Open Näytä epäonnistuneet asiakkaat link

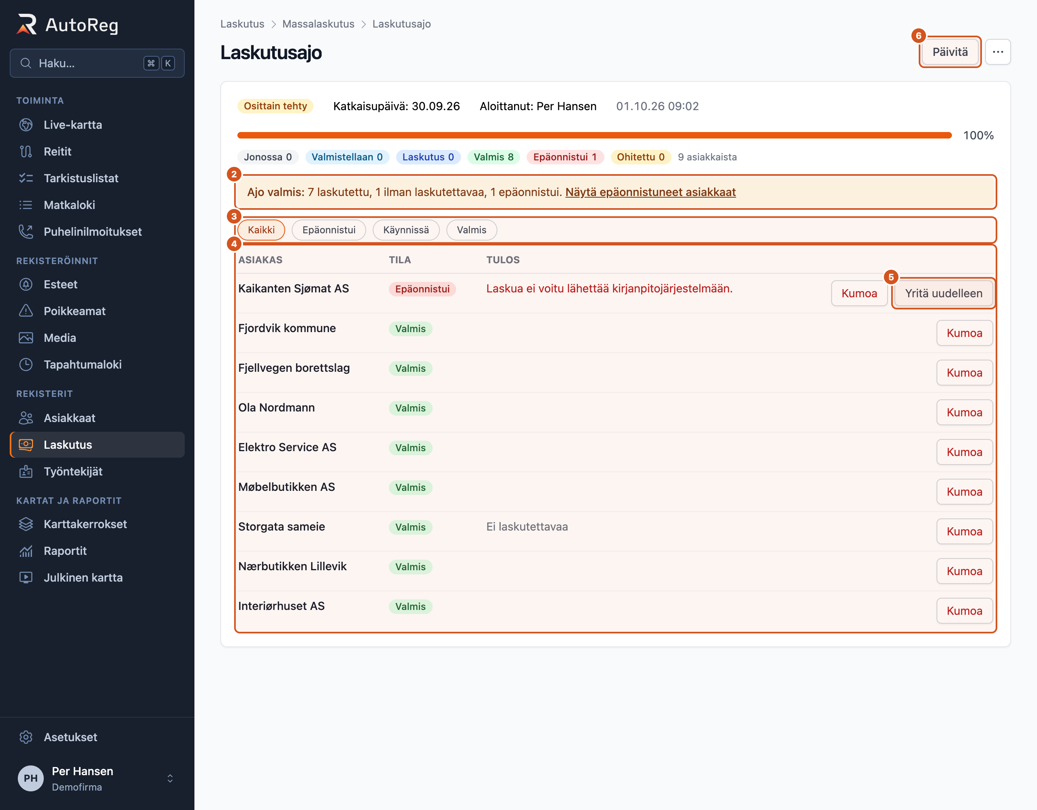click(x=651, y=192)
